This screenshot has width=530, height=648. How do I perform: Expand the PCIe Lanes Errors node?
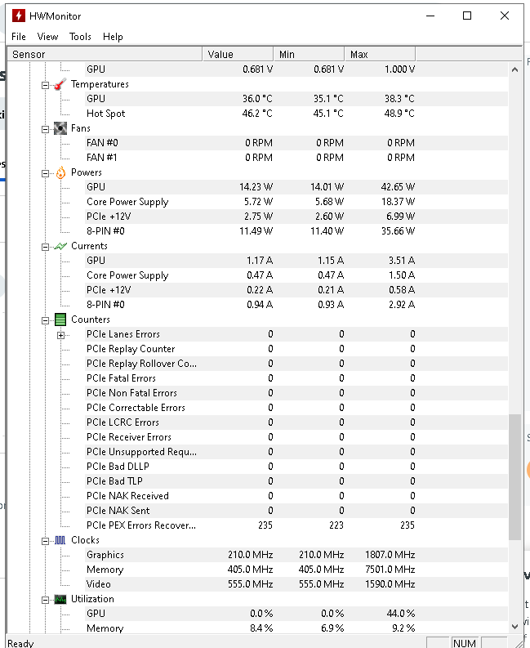[x=60, y=335]
